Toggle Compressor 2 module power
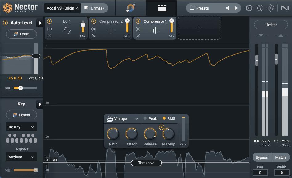The width and height of the screenshot is (292, 178). tap(94, 21)
